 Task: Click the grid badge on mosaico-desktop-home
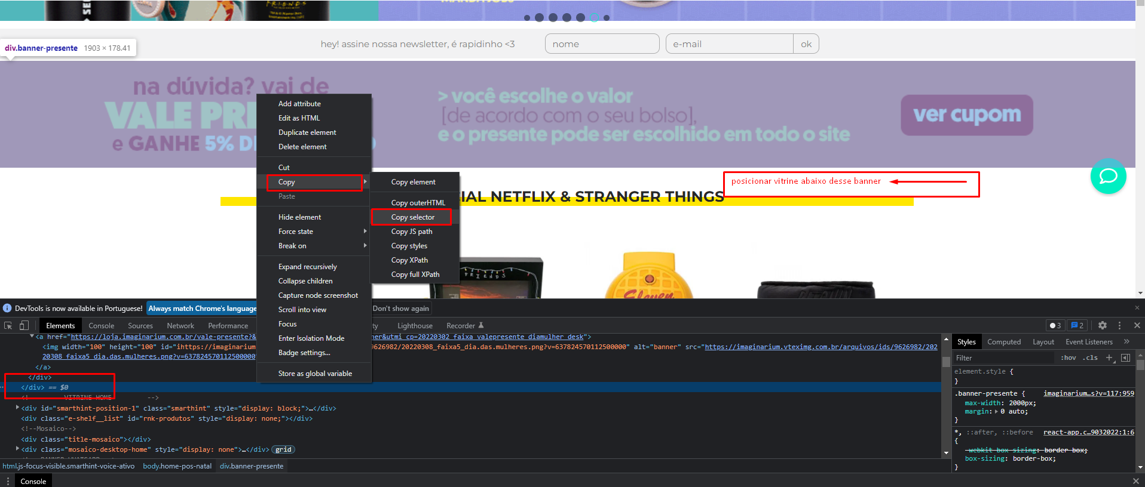pyautogui.click(x=283, y=449)
